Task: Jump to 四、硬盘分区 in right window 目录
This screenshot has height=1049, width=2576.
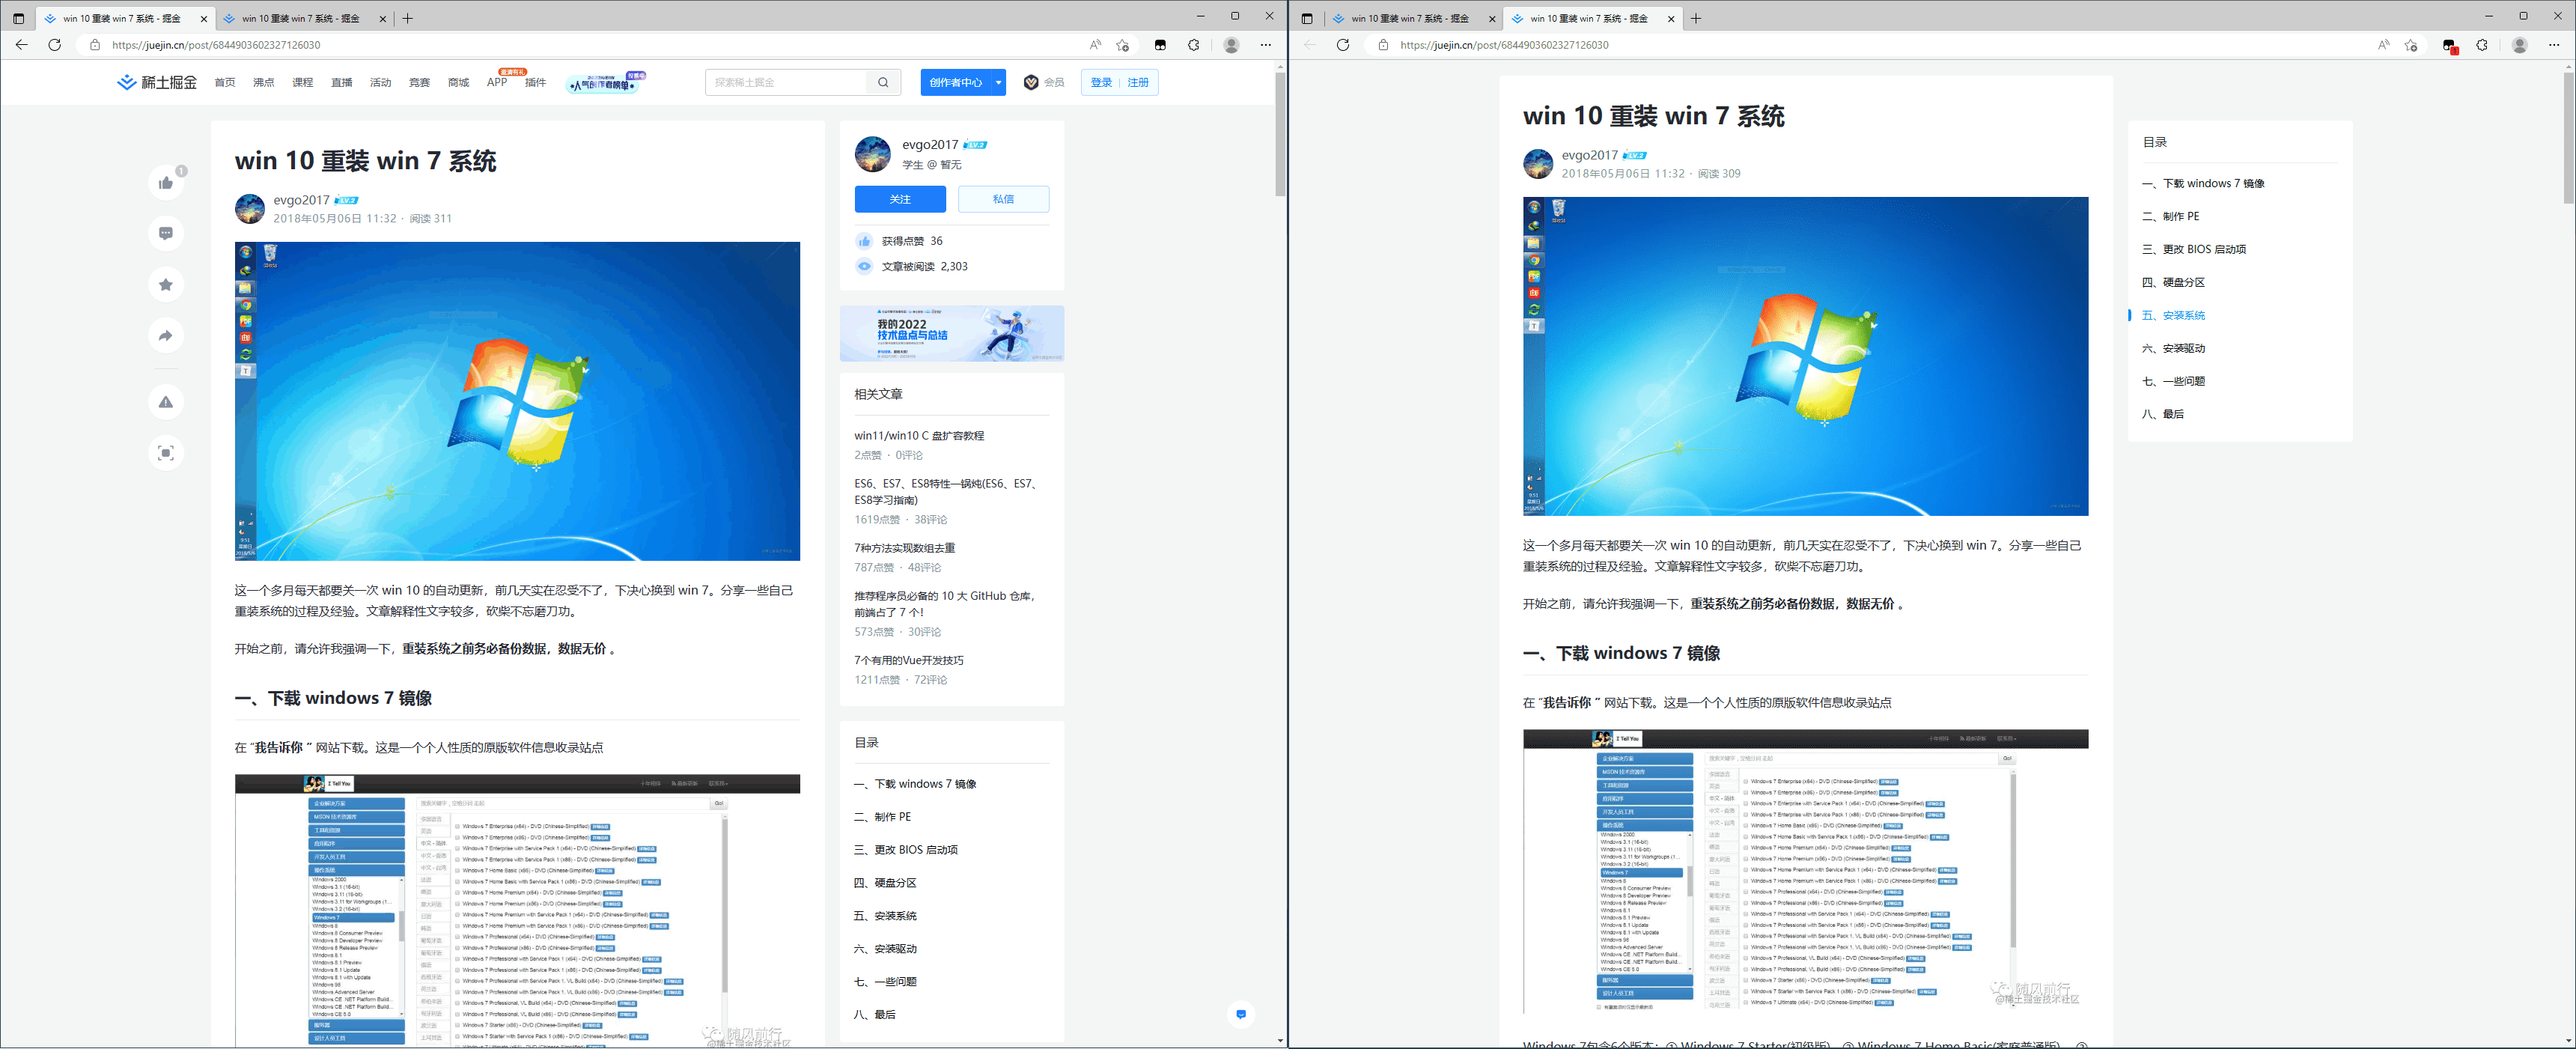Action: pyautogui.click(x=2173, y=282)
